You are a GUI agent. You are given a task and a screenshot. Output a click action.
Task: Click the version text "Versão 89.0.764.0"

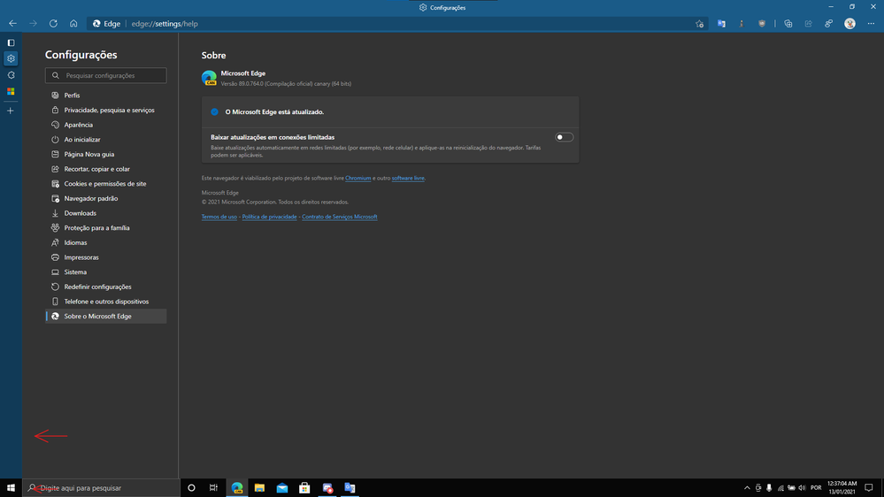tap(242, 84)
